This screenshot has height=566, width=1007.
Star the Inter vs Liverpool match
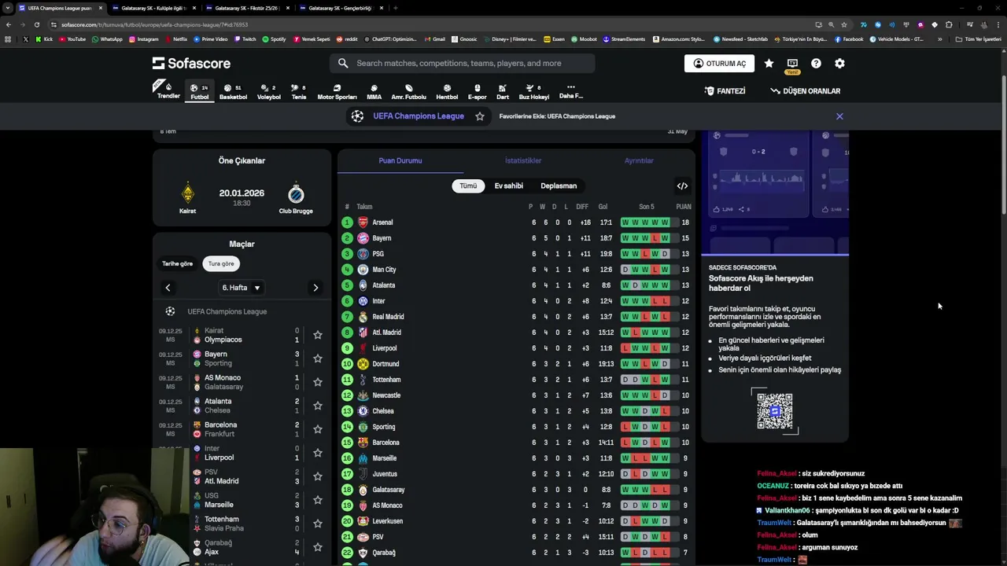tap(317, 453)
